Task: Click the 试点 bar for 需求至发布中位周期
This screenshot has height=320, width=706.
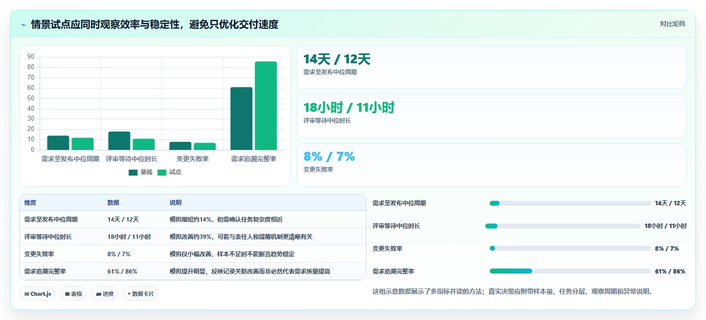Action: [x=83, y=144]
